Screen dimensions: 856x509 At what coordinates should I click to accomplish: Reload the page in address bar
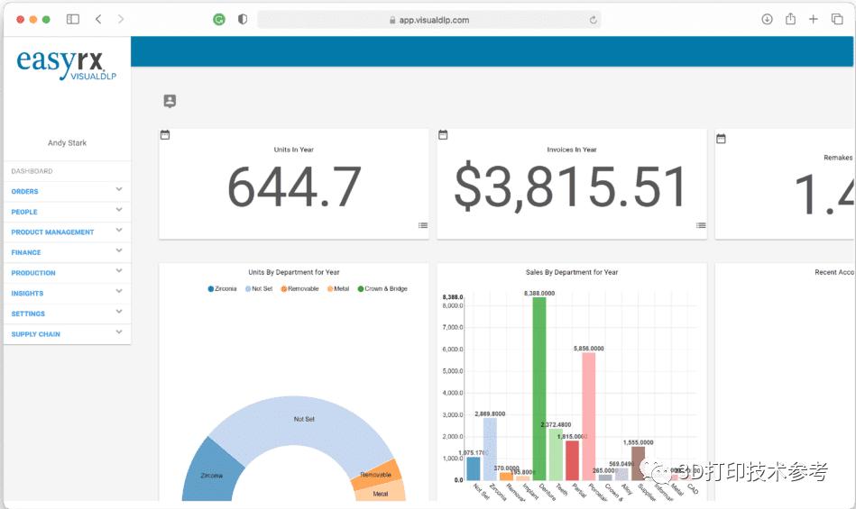tap(593, 20)
